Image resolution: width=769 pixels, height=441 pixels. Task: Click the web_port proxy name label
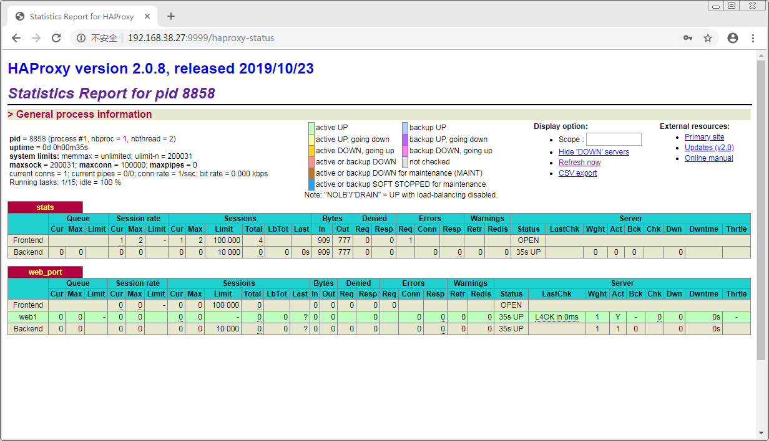click(x=45, y=272)
